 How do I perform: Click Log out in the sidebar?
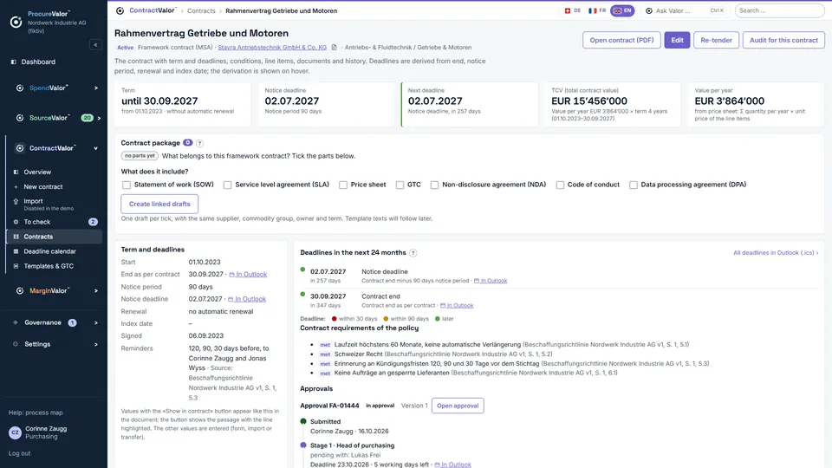click(x=20, y=453)
